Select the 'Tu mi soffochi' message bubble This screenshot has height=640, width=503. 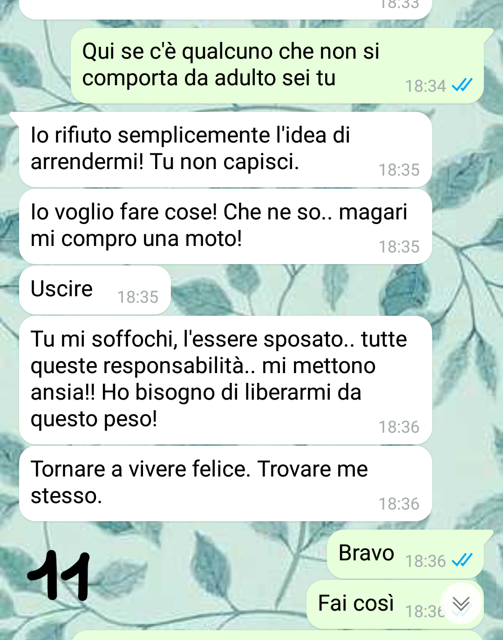(x=225, y=380)
